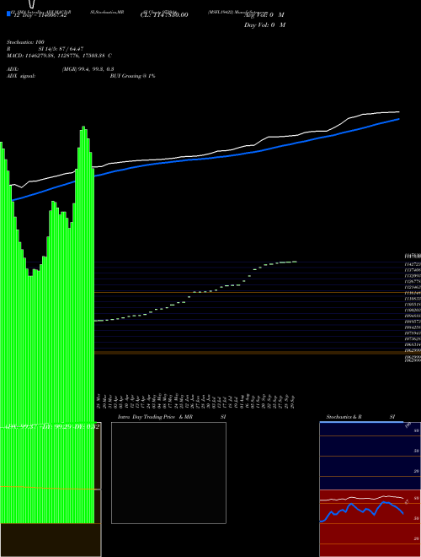
Task: Click the 'SI 14/3: 87 / 64.47' value
Action: click(61, 49)
